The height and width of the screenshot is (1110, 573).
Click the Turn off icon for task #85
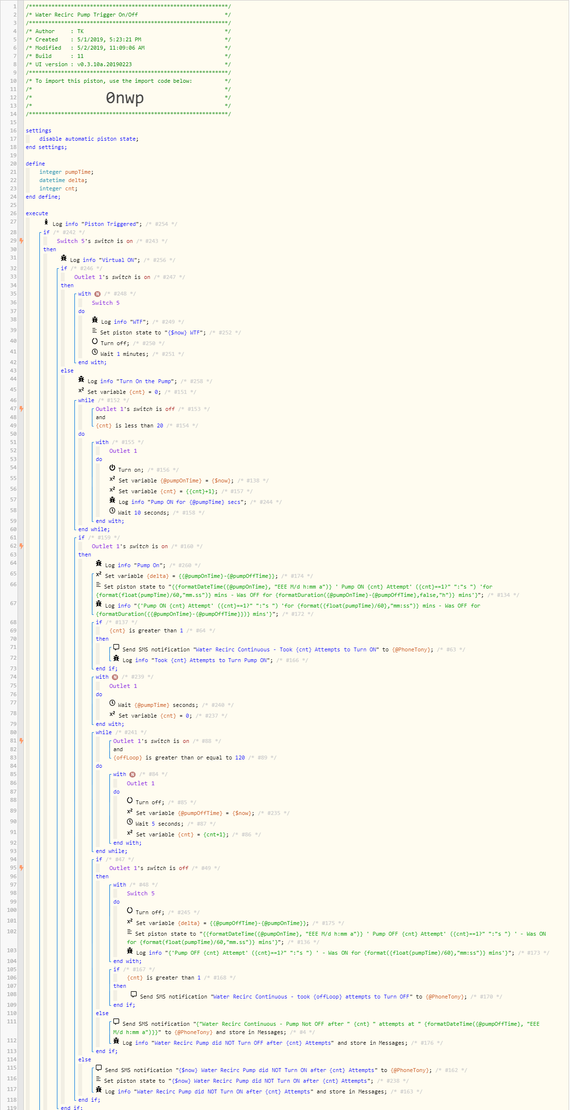[130, 800]
